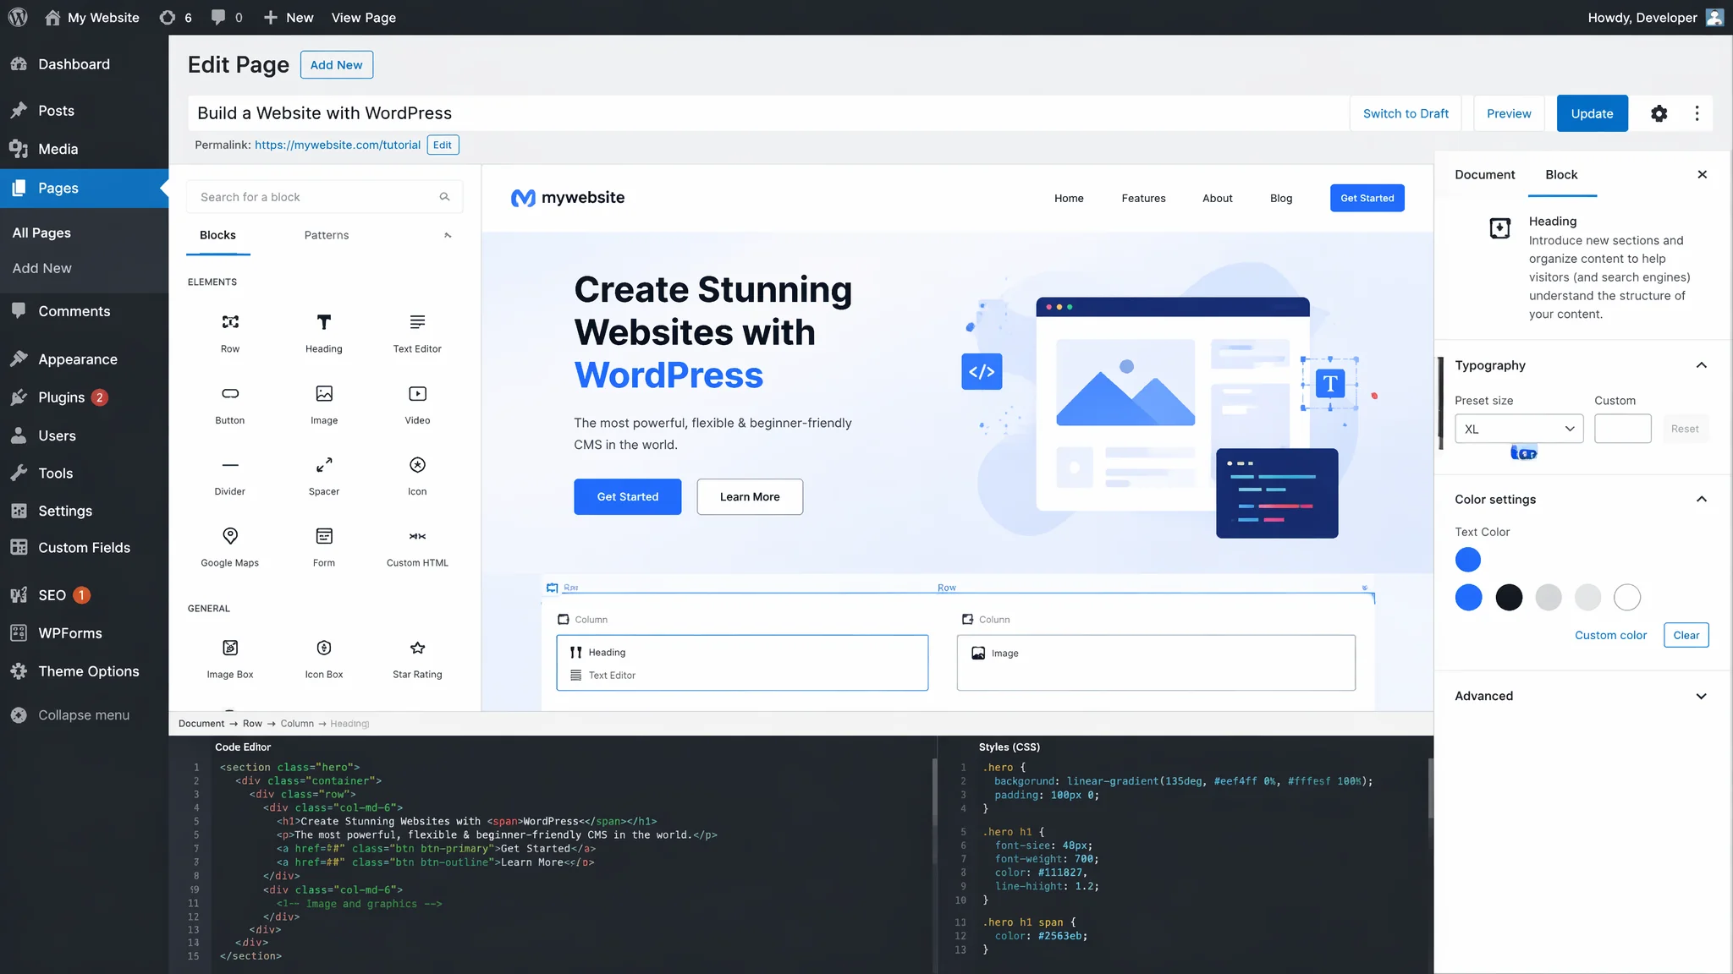The height and width of the screenshot is (974, 1733).
Task: Open Dashboard in the admin menu
Action: [74, 64]
